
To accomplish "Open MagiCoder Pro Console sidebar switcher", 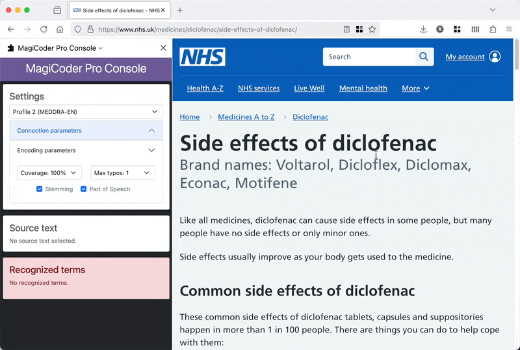I will pos(60,48).
